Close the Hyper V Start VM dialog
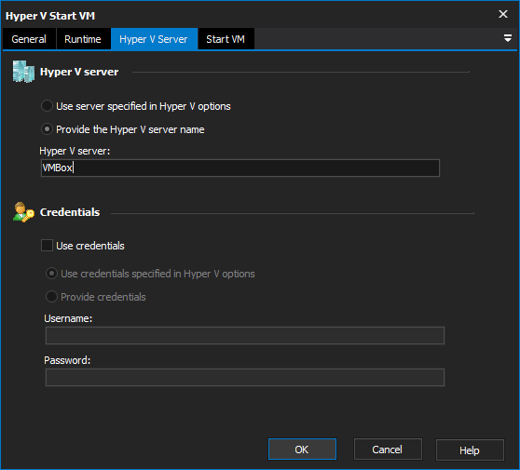520x470 pixels. (503, 14)
